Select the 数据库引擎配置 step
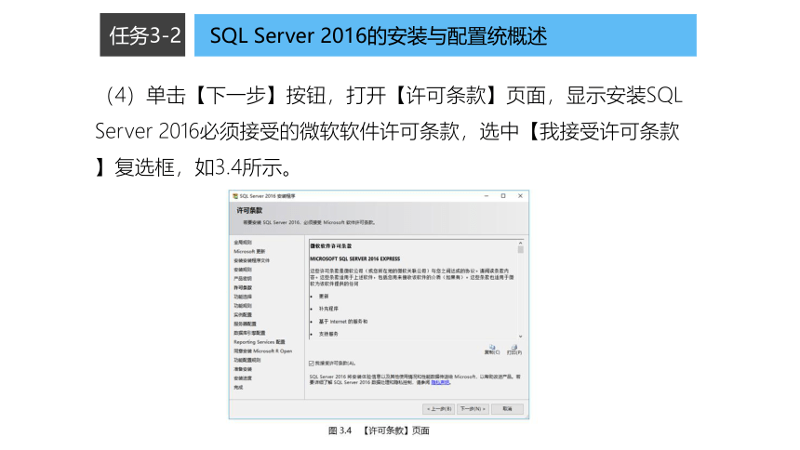The image size is (800, 450). [x=249, y=333]
